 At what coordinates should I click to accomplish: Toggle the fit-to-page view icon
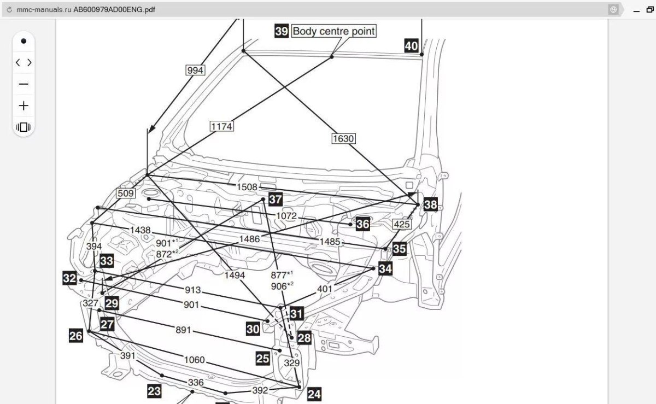click(24, 127)
